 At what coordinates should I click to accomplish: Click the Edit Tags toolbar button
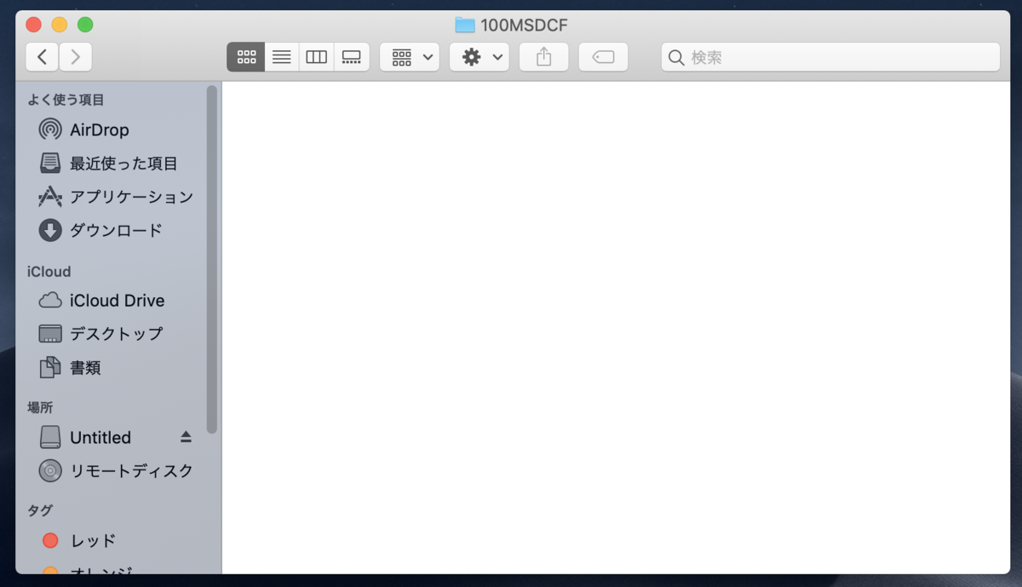pyautogui.click(x=603, y=57)
